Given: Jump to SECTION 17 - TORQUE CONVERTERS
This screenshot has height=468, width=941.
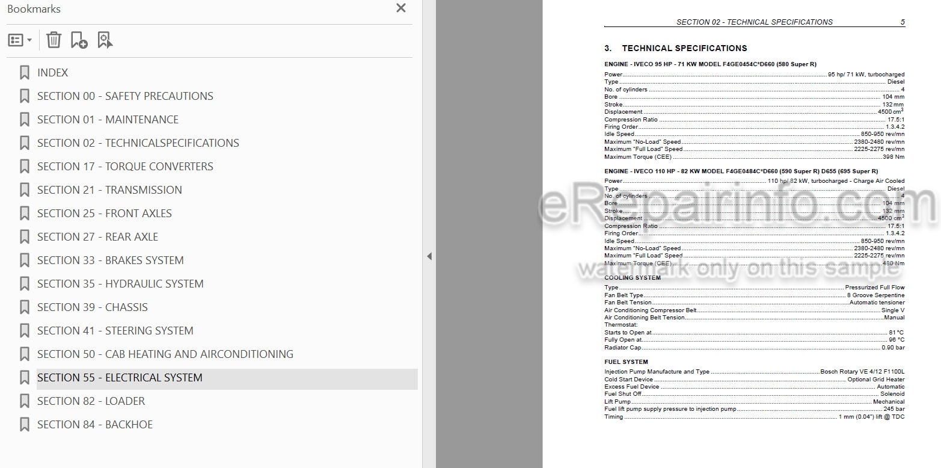Looking at the screenshot, I should tap(125, 167).
